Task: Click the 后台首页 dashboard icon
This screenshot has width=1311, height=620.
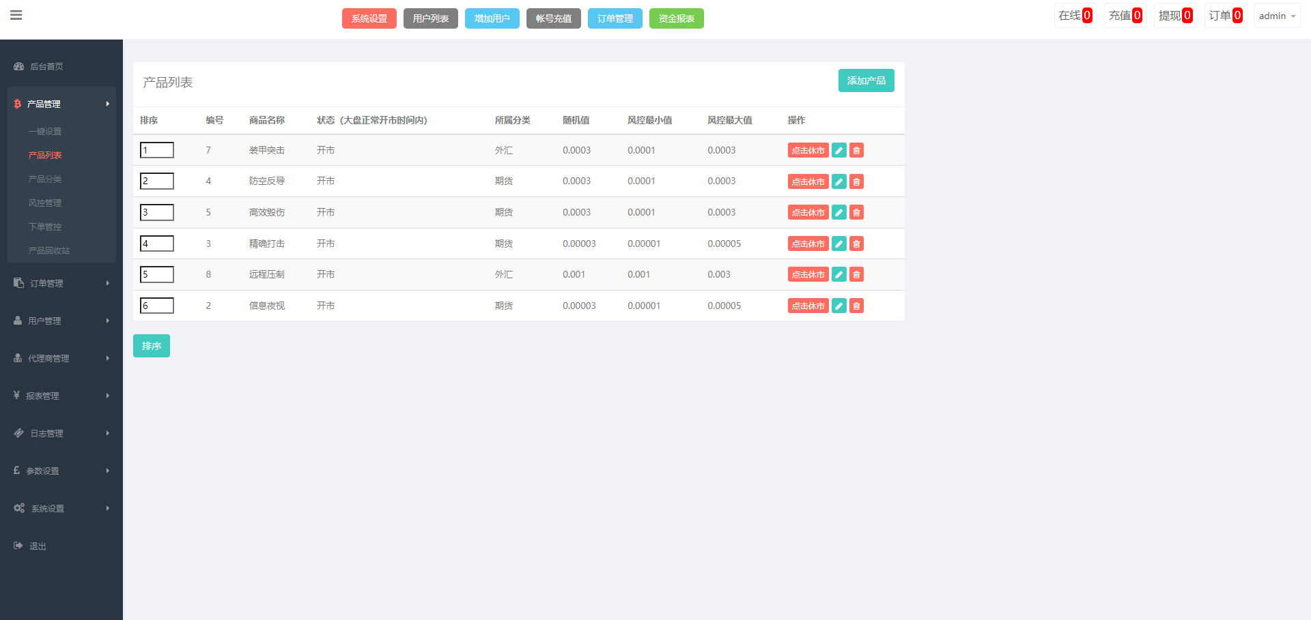Action: coord(19,66)
